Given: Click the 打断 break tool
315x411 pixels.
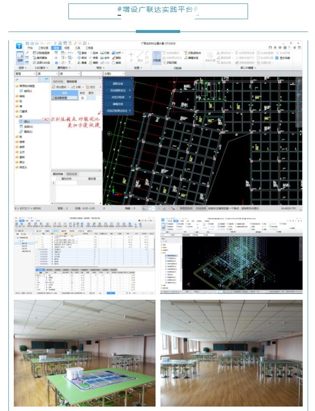Looking at the screenshot, I should 105,53.
